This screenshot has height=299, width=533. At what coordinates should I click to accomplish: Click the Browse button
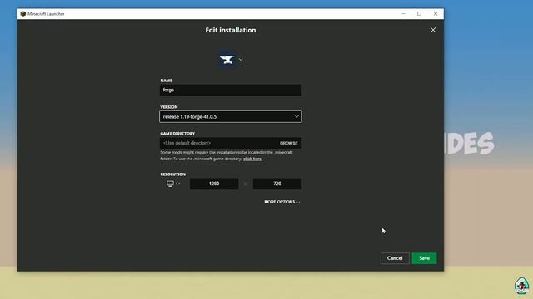289,143
